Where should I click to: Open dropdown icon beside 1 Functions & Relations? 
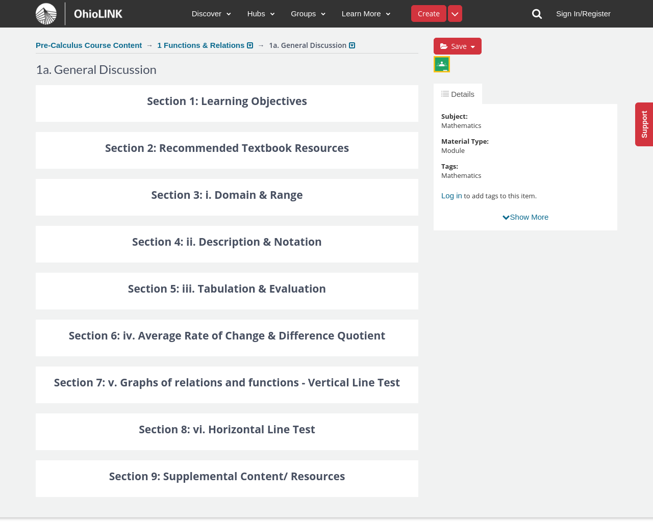pos(250,45)
